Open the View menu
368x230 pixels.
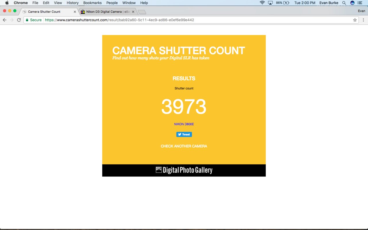pyautogui.click(x=58, y=3)
